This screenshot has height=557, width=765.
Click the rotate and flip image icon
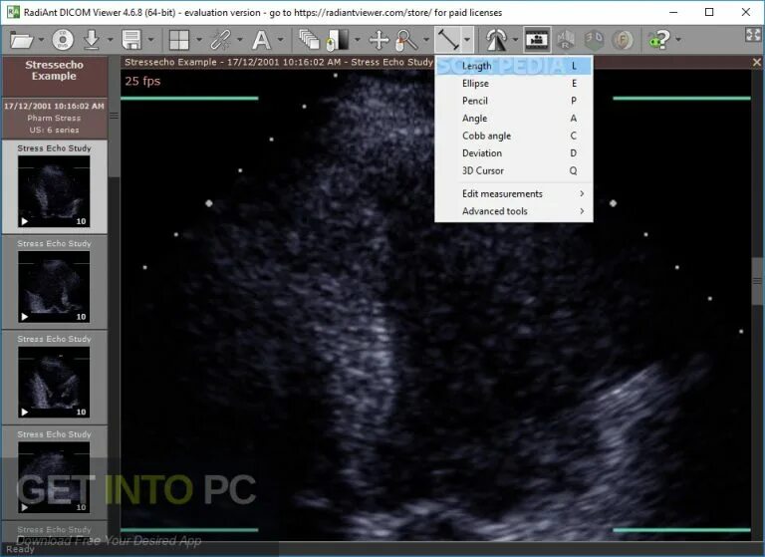coord(496,40)
